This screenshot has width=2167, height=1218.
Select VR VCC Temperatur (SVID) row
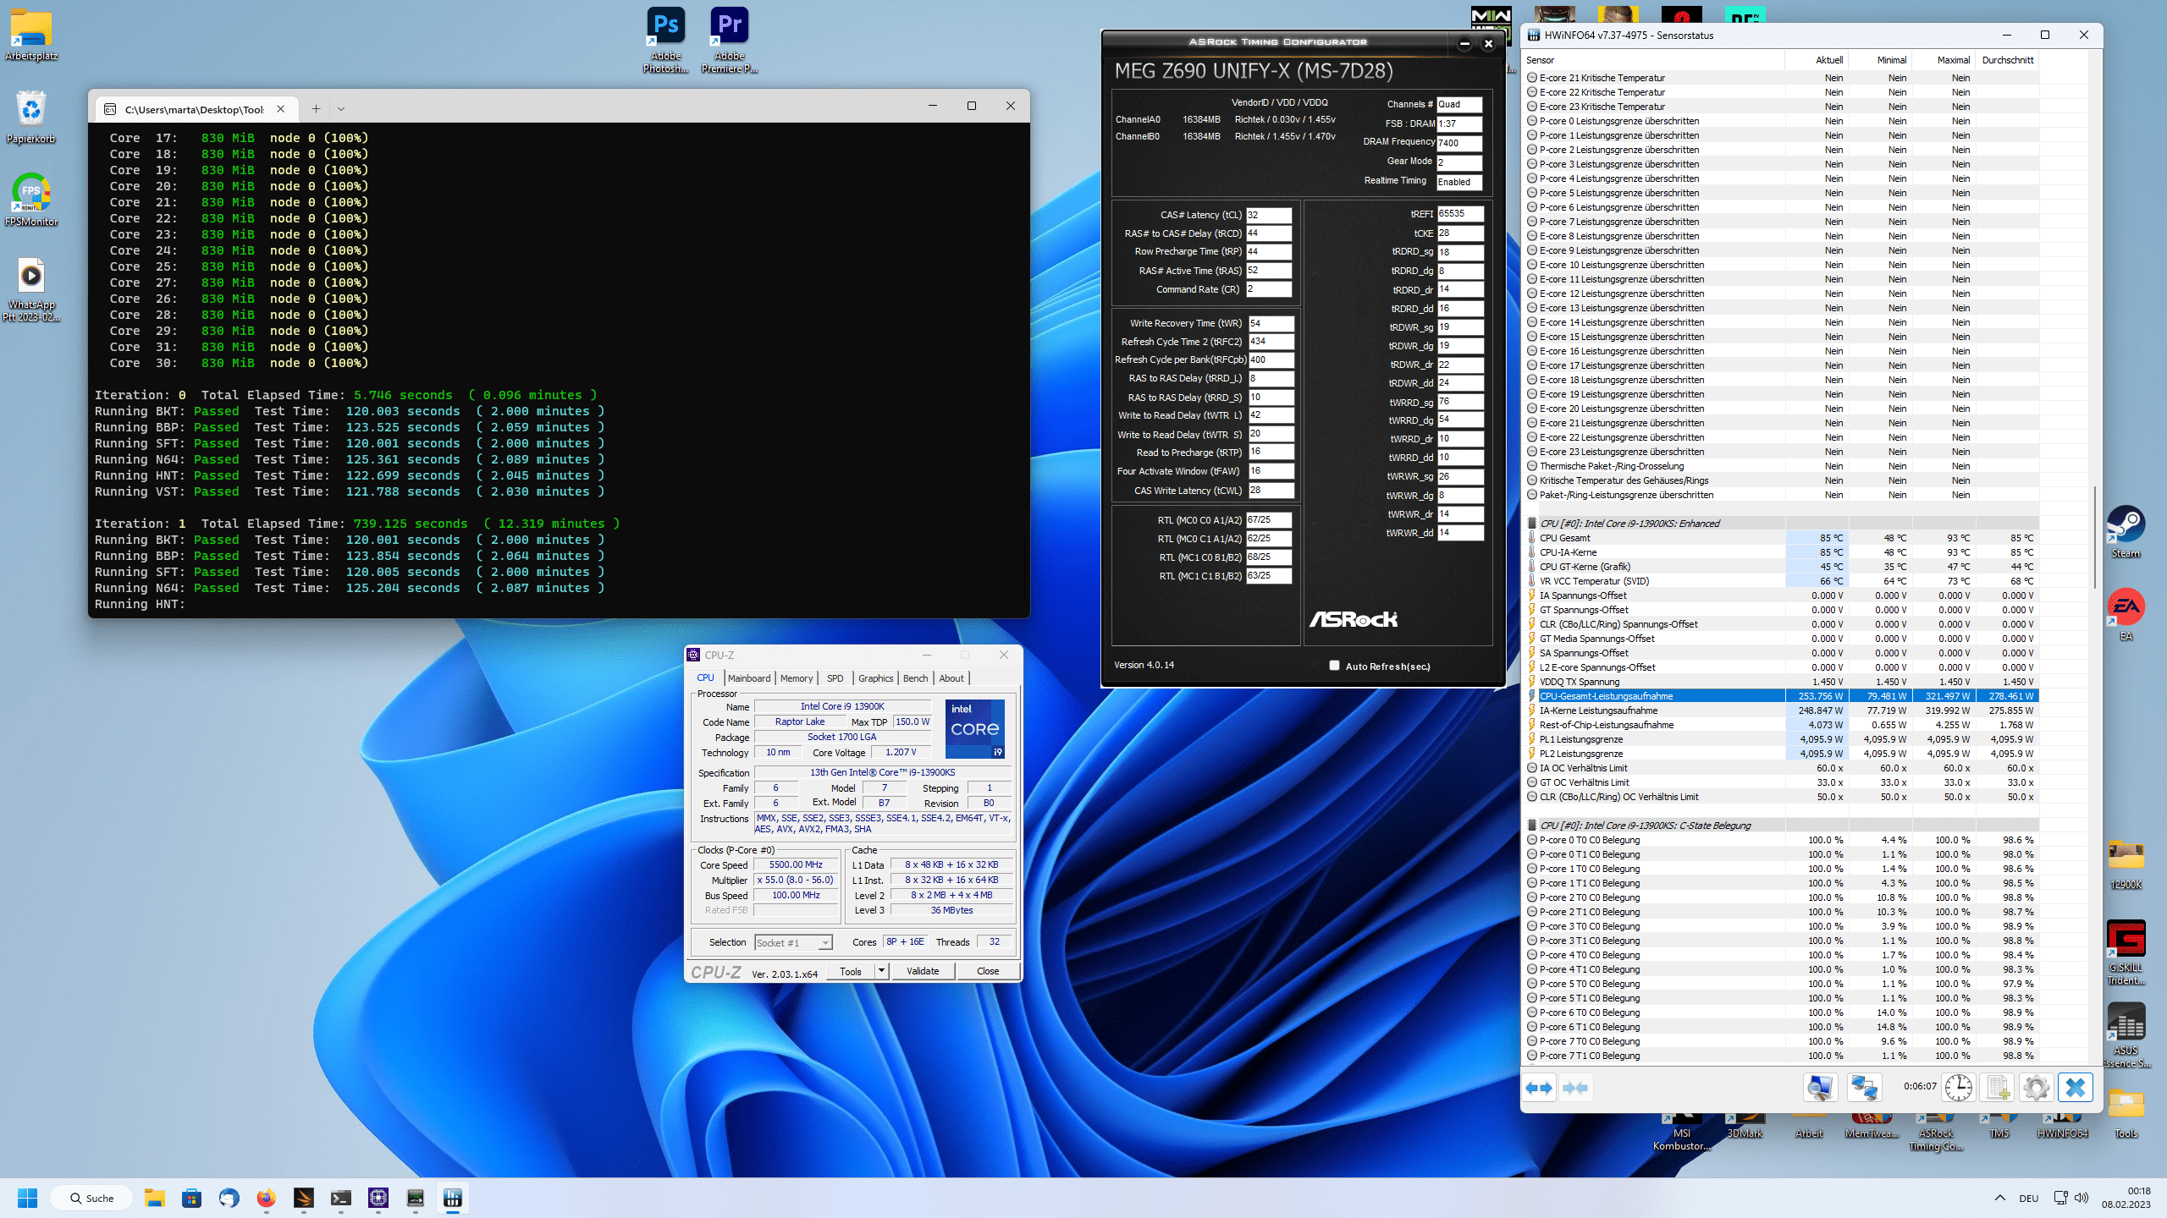[1783, 581]
